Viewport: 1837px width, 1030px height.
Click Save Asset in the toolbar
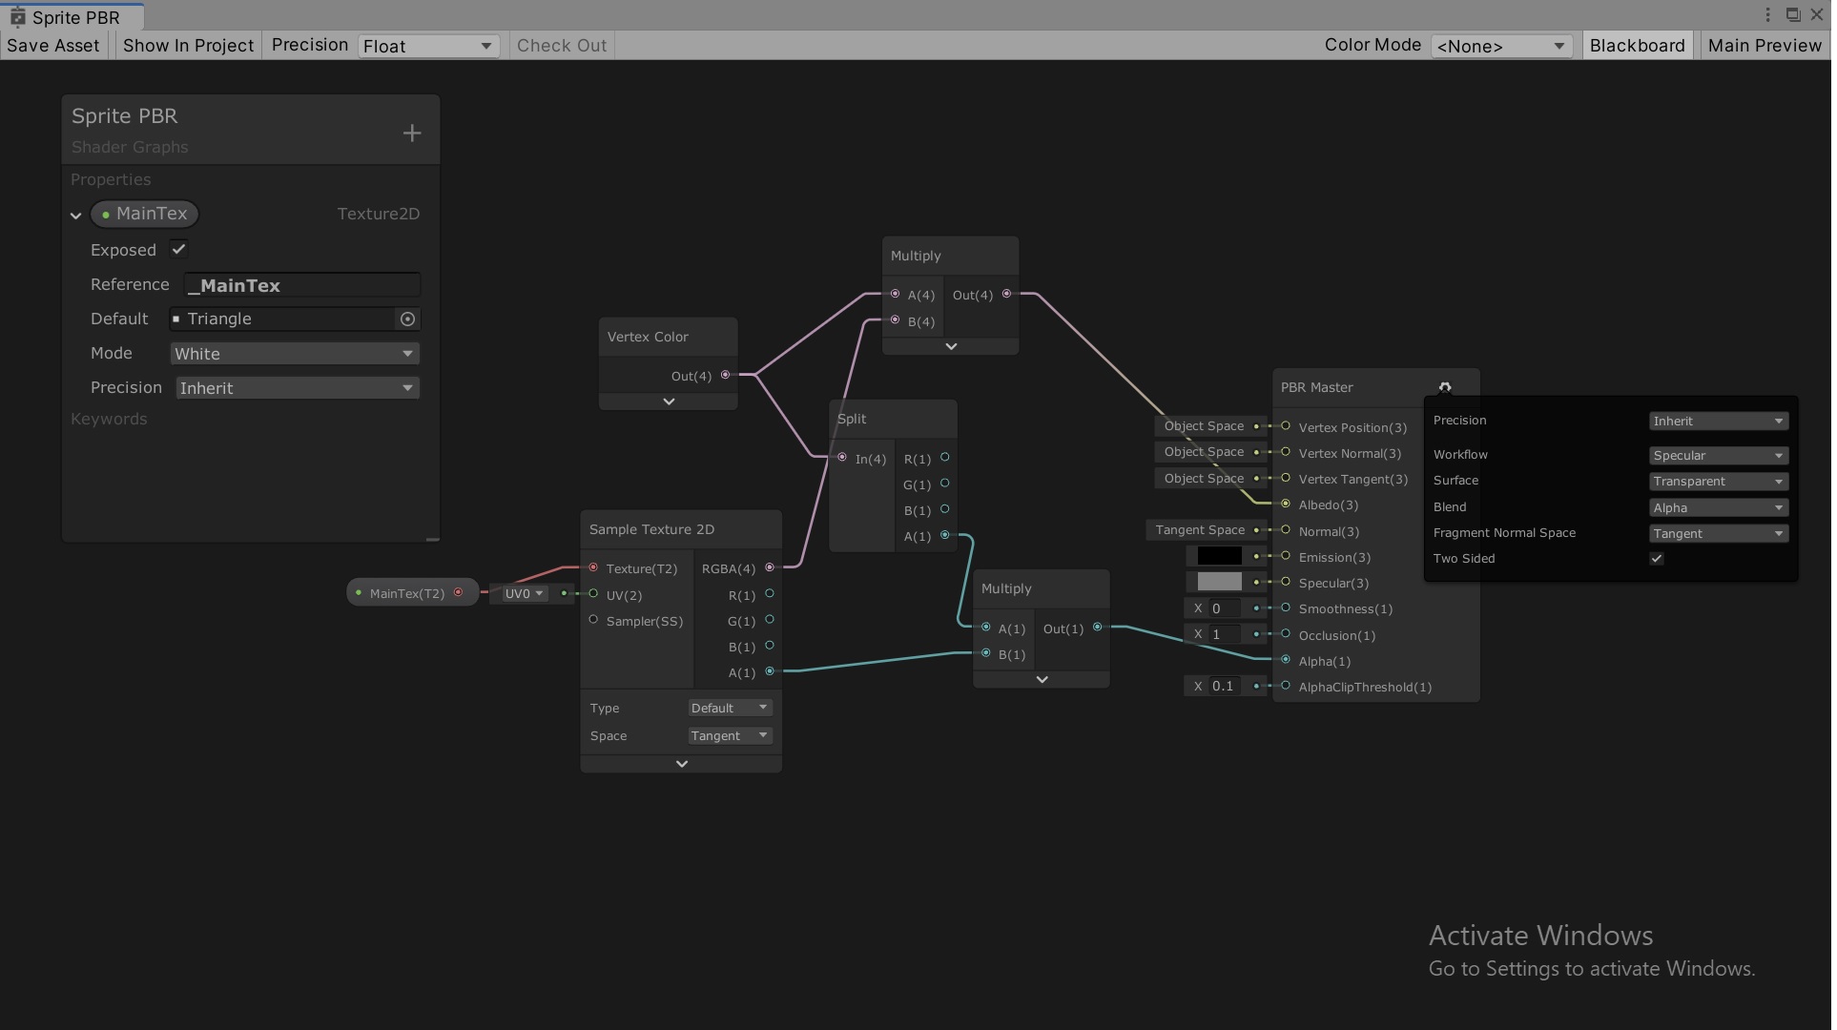click(53, 46)
